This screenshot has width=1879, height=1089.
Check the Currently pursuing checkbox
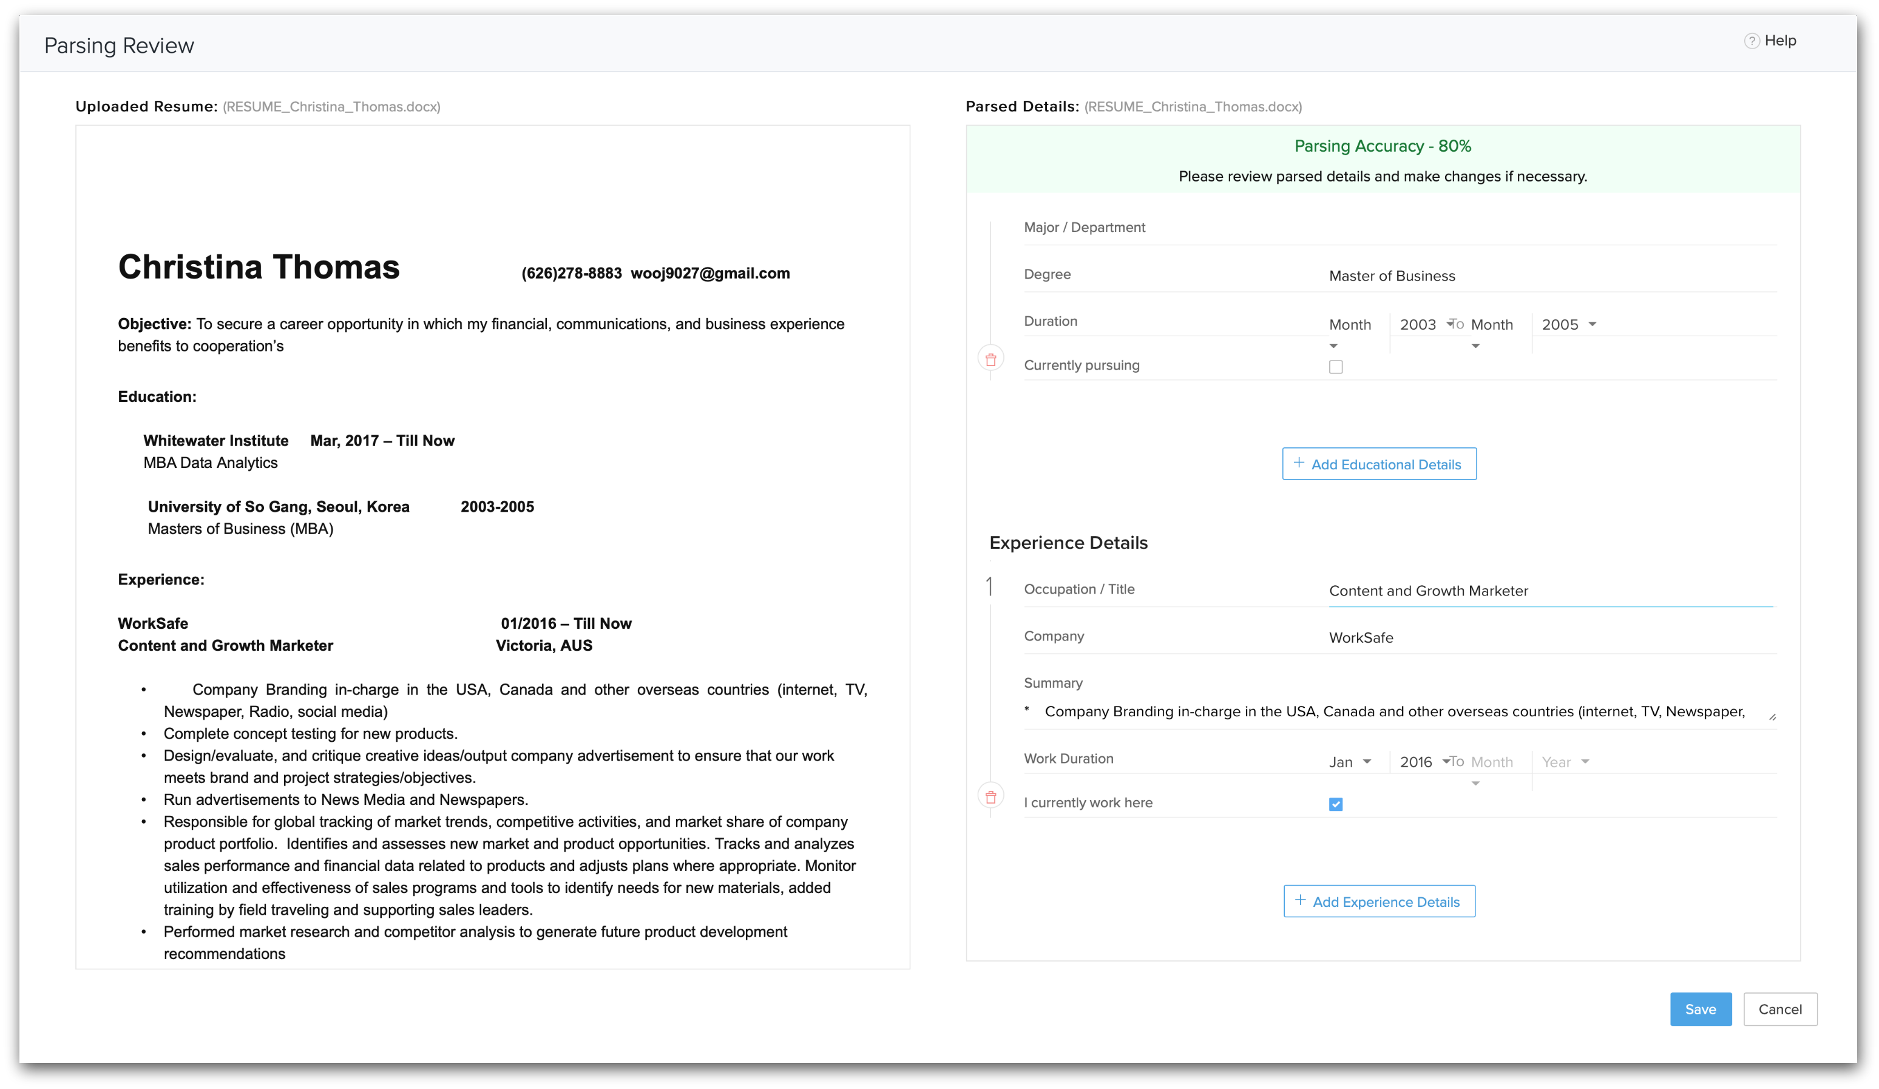(x=1335, y=367)
